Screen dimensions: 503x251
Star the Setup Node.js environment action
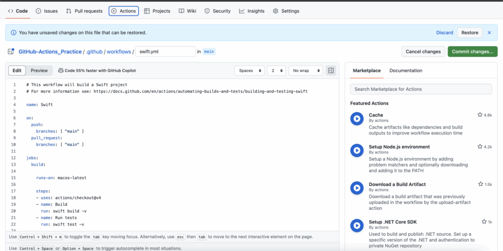tap(480, 146)
